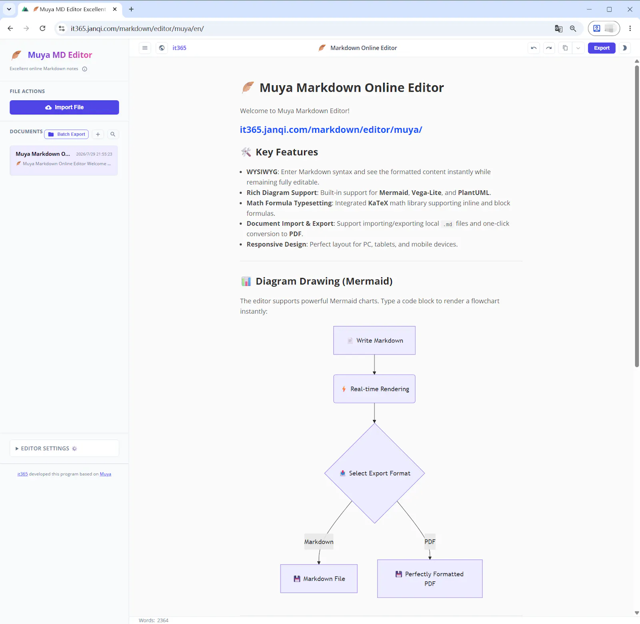Viewport: 640px width, 624px height.
Task: Click the Responsive Design bullet text
Action: (352, 244)
